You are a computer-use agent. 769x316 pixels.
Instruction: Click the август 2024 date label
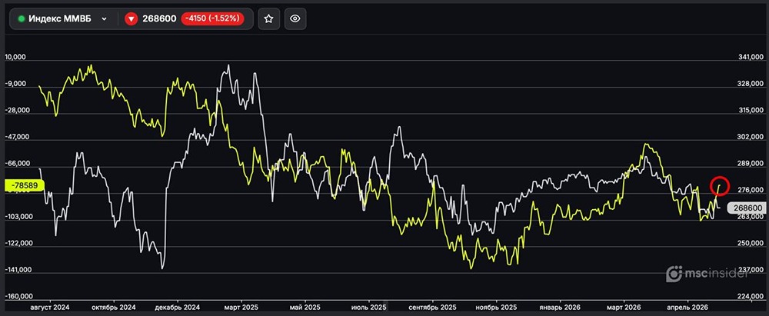(52, 307)
